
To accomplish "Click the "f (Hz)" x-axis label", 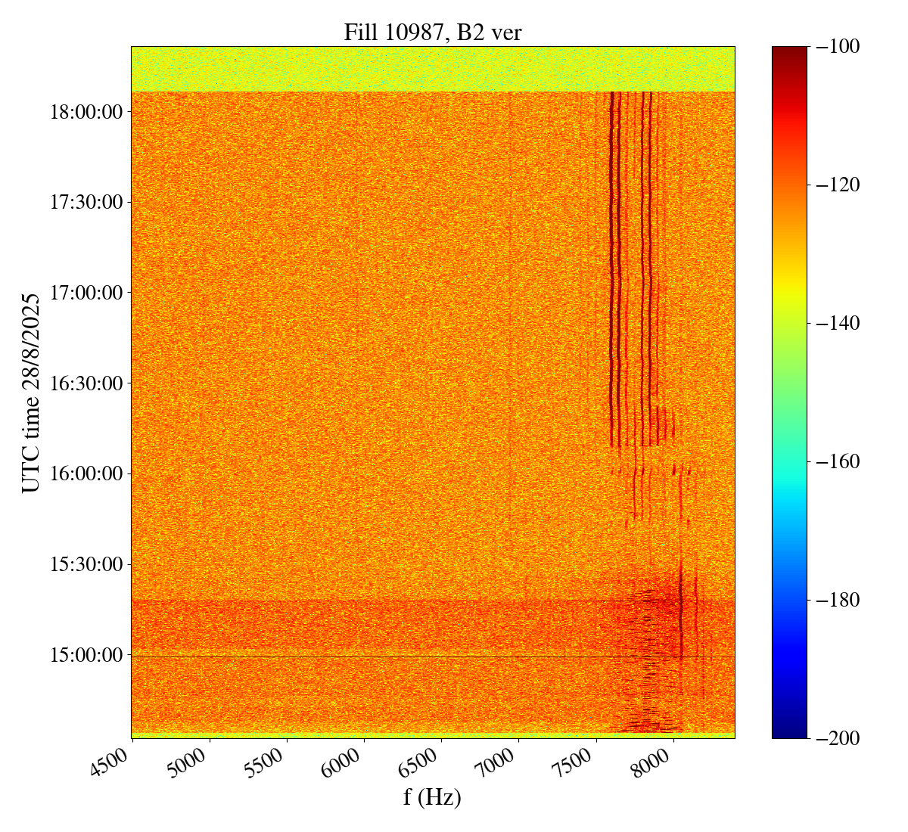I will 432,796.
